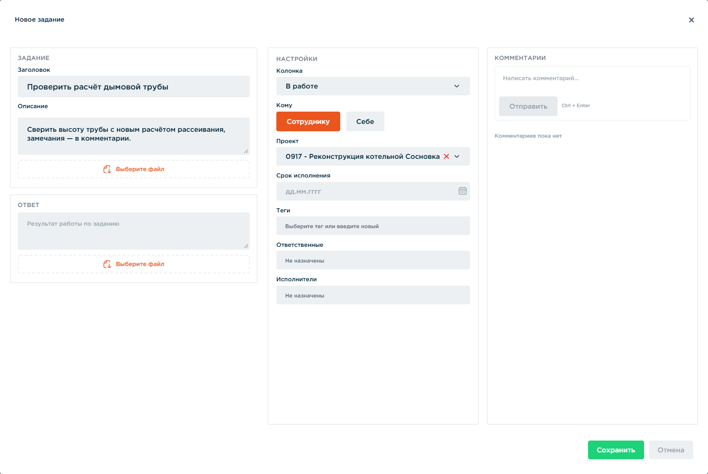Switch assignee to Себе
Viewport: 708px width, 474px height.
coord(365,121)
